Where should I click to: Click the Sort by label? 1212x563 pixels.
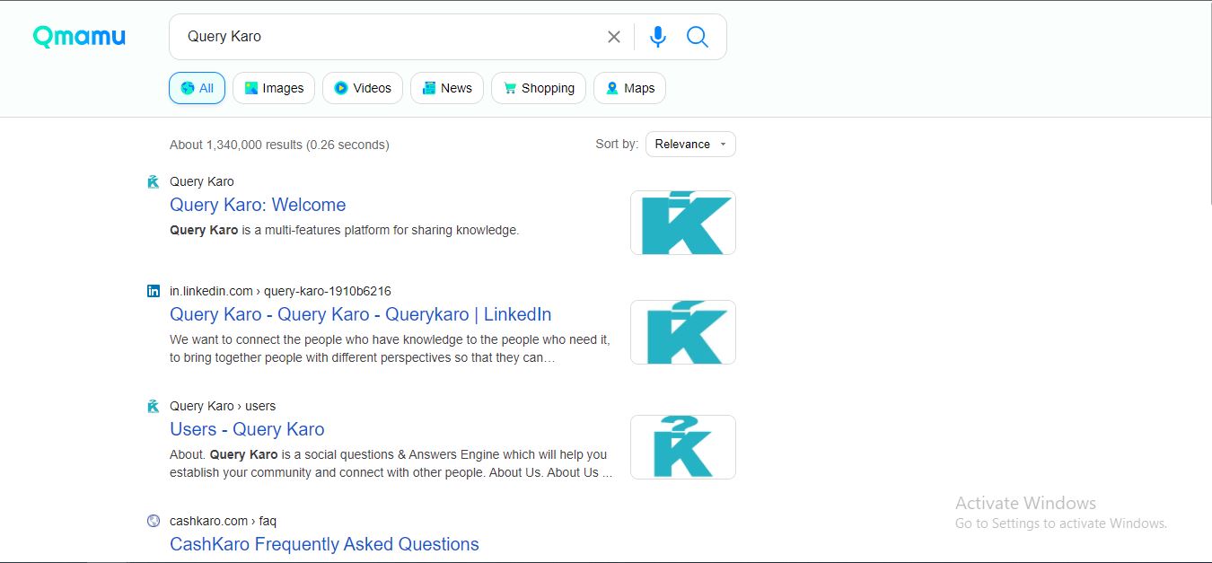point(617,144)
